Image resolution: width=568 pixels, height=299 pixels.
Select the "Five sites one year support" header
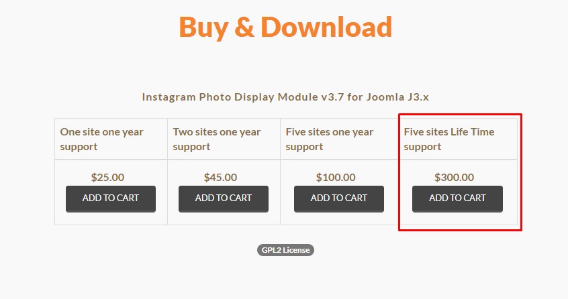pyautogui.click(x=330, y=139)
